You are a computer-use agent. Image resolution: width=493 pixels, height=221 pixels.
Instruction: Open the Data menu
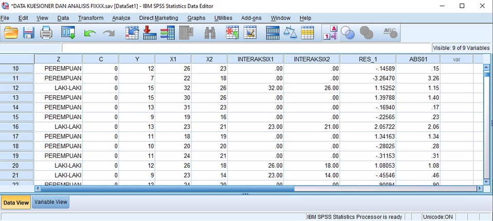[63, 18]
